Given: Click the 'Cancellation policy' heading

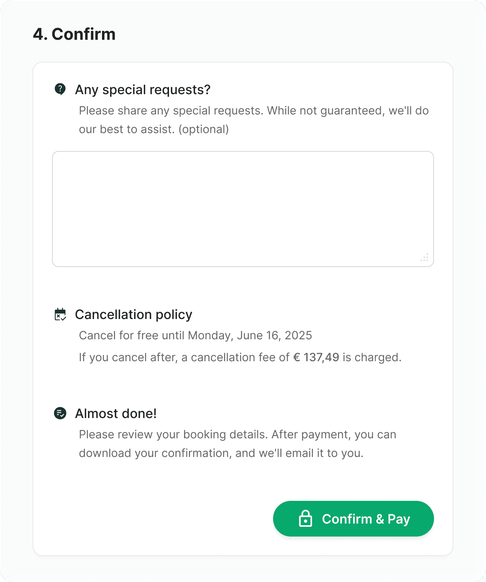Looking at the screenshot, I should [x=133, y=315].
